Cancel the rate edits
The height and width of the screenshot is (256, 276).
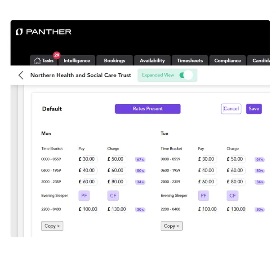[x=231, y=109]
